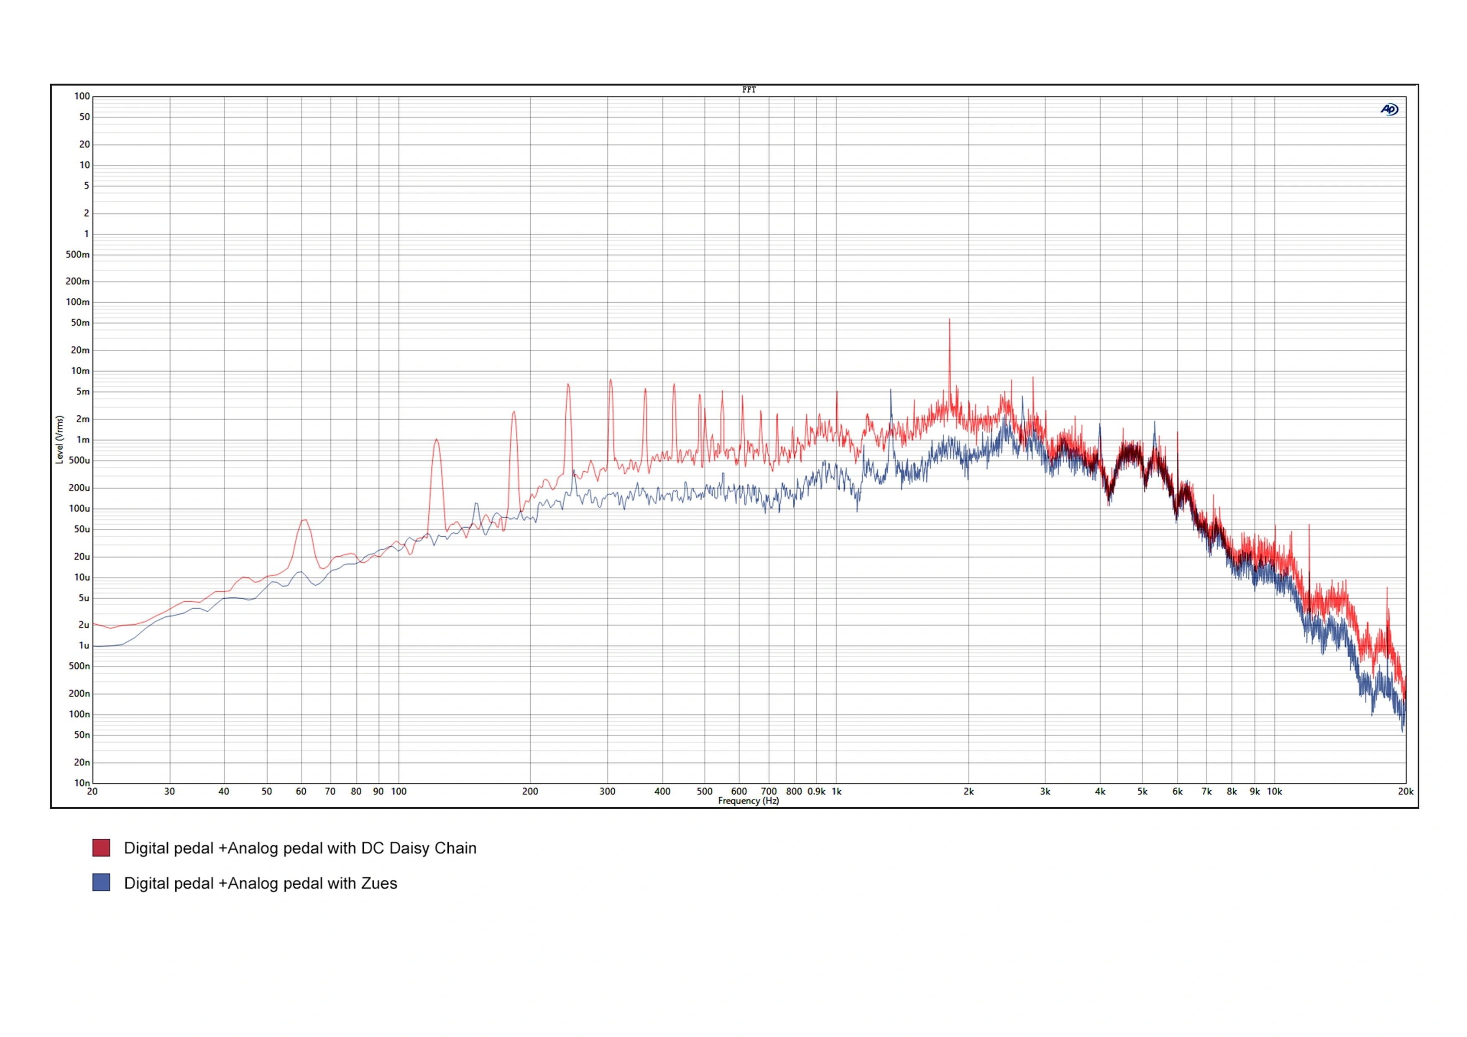Click the Level (Vrms) axis label

(59, 439)
